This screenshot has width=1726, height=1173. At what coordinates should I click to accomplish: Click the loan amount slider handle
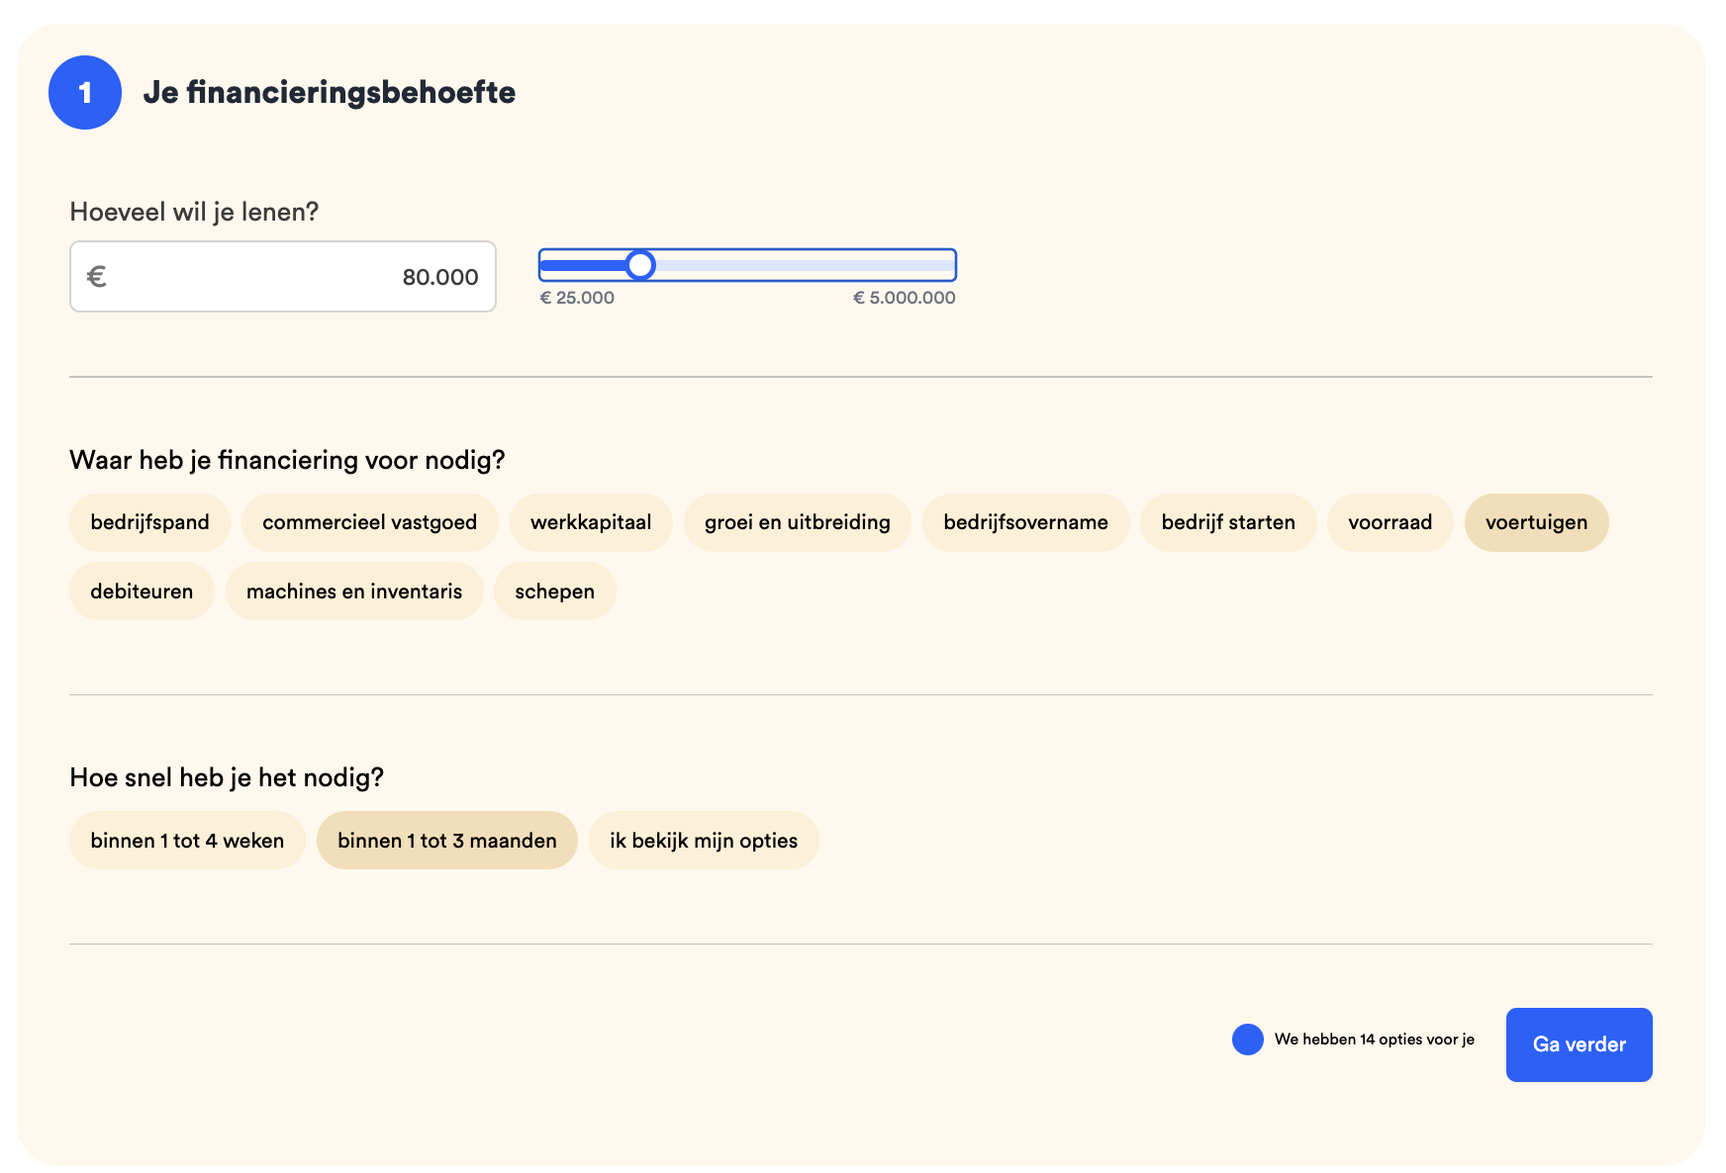[640, 265]
